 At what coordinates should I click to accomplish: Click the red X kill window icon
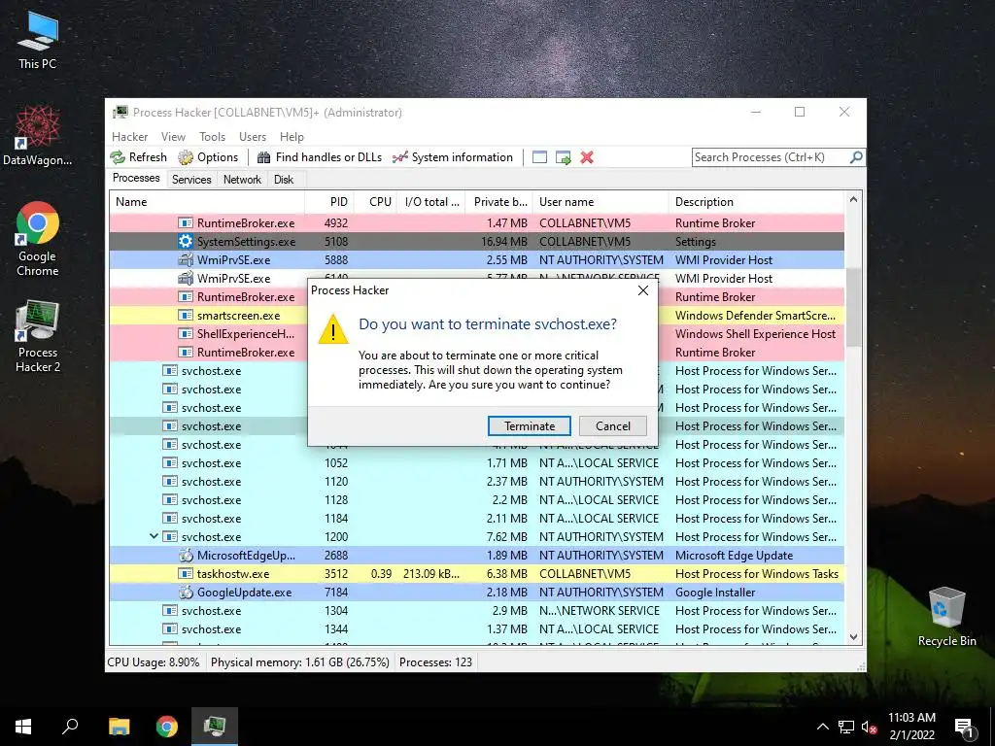(x=587, y=157)
